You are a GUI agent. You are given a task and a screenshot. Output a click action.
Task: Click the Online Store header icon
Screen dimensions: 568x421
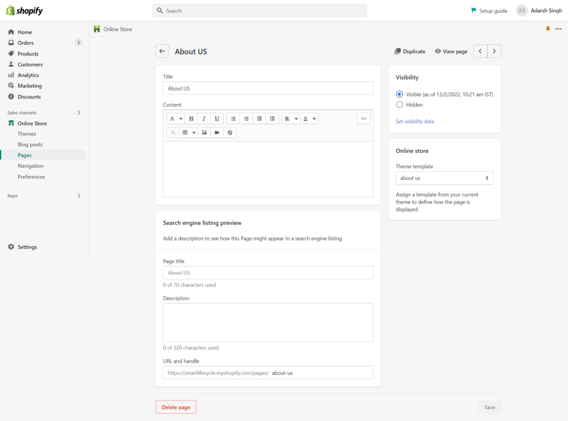(97, 29)
